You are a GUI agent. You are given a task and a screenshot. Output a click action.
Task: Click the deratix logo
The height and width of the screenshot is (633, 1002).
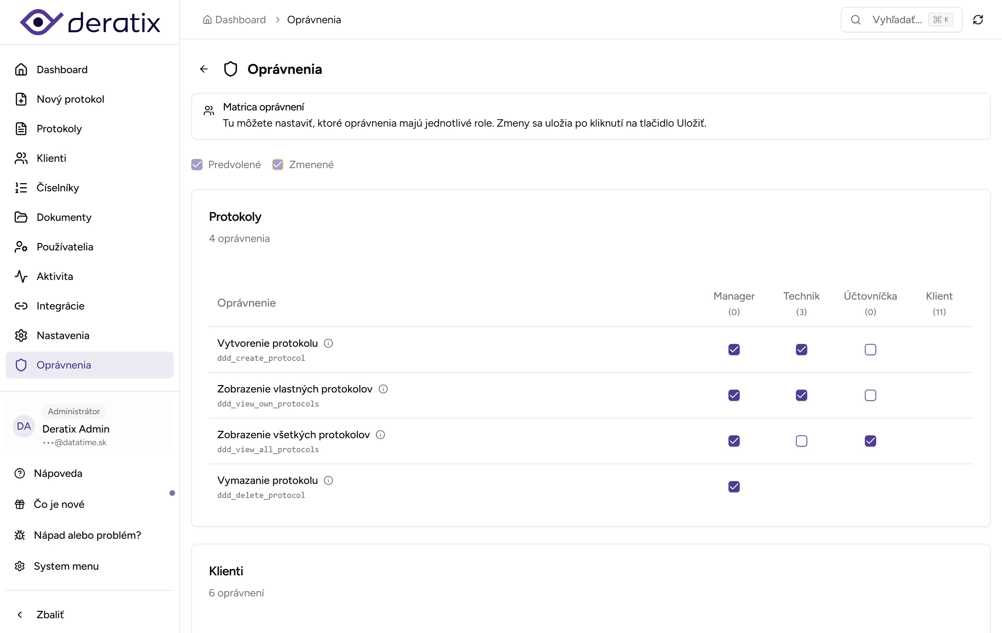[90, 22]
